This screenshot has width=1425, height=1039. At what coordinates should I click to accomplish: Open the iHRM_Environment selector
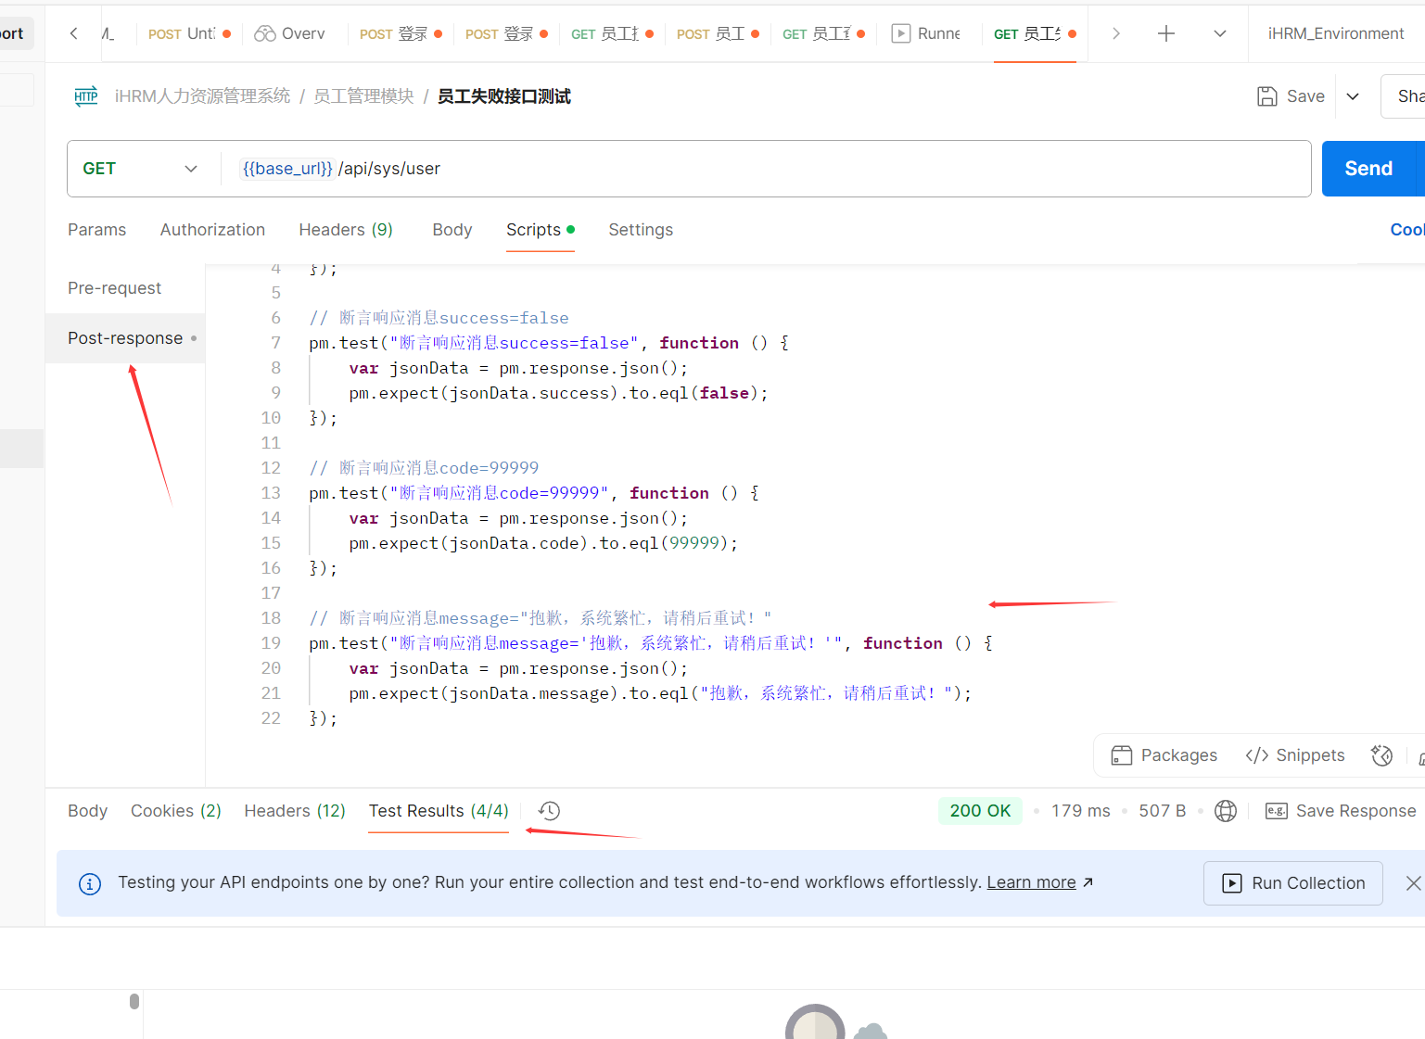pos(1336,33)
